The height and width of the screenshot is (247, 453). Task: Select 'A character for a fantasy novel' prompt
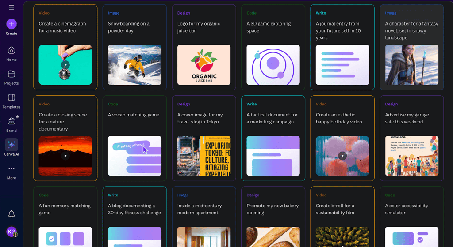[412, 30]
